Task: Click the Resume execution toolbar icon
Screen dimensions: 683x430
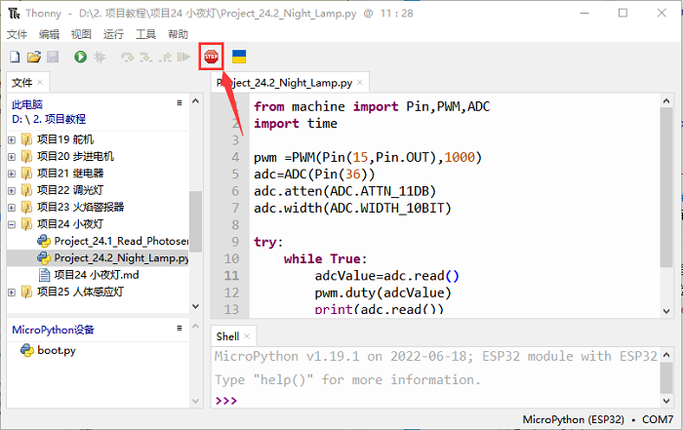Action: [182, 58]
